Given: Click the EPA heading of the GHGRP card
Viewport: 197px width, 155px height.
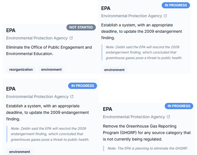Looking at the screenshot, I should pos(108,109).
